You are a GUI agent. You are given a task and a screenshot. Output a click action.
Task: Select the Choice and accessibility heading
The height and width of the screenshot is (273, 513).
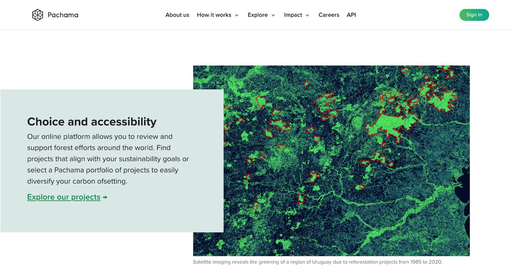pyautogui.click(x=92, y=122)
